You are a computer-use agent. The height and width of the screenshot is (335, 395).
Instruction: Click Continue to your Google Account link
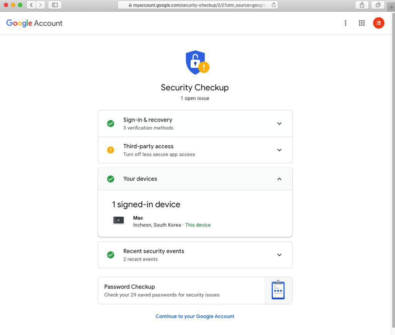click(195, 316)
